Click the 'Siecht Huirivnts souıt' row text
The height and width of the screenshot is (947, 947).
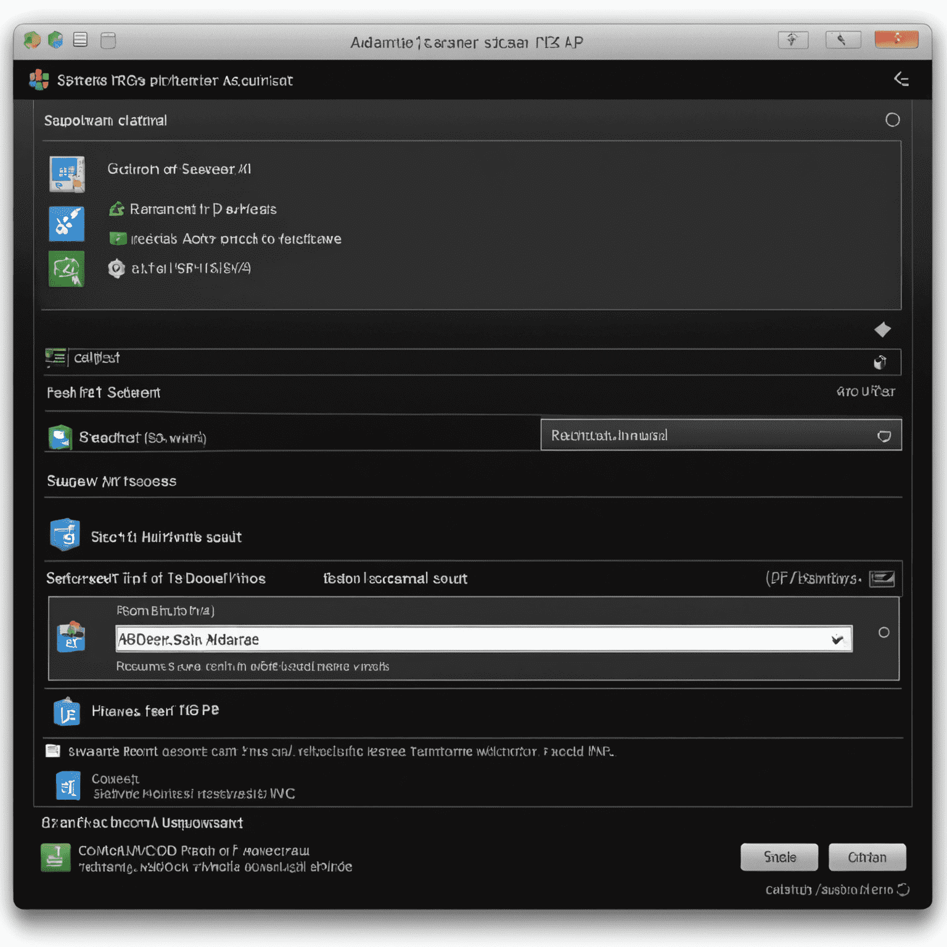click(x=166, y=537)
